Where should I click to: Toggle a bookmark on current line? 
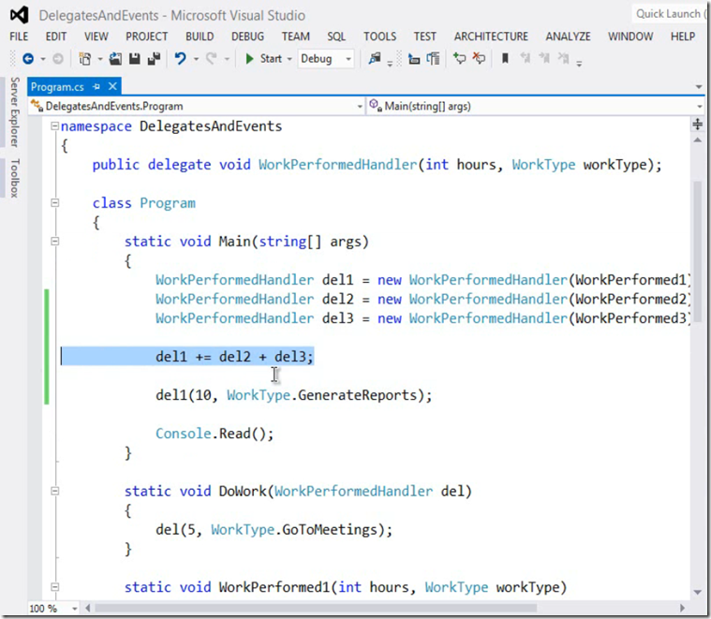click(x=505, y=58)
